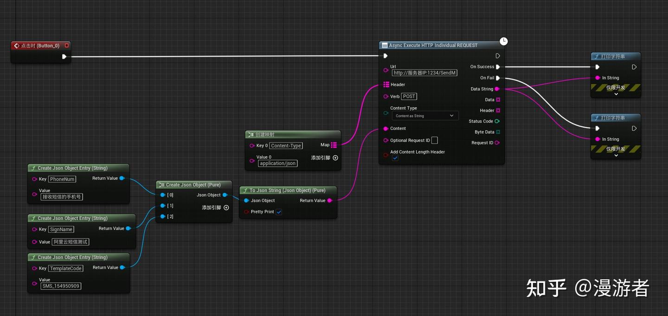The width and height of the screenshot is (668, 316).
Task: Click add pin plus icon on 创建映射 node
Action: [x=335, y=158]
